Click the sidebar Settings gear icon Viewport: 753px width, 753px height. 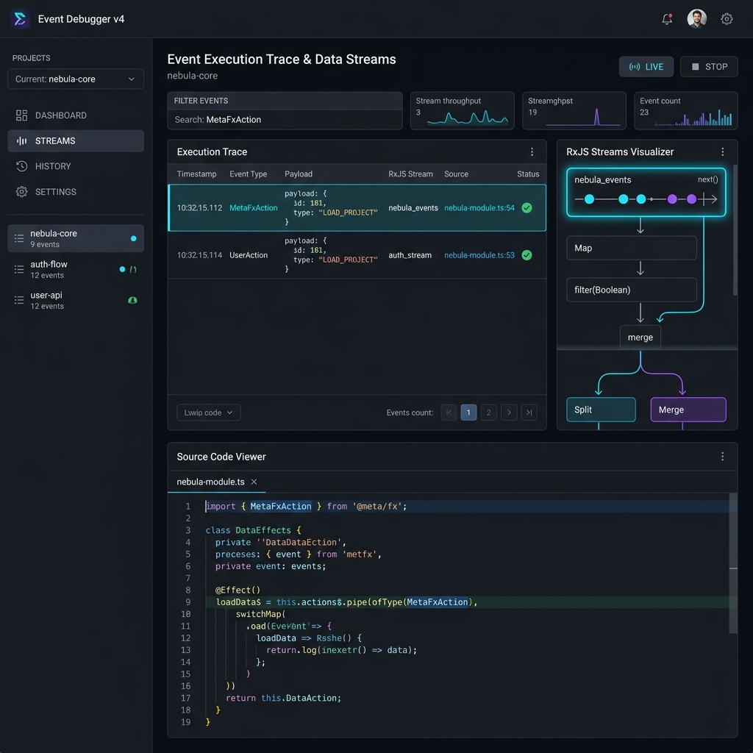pyautogui.click(x=21, y=192)
